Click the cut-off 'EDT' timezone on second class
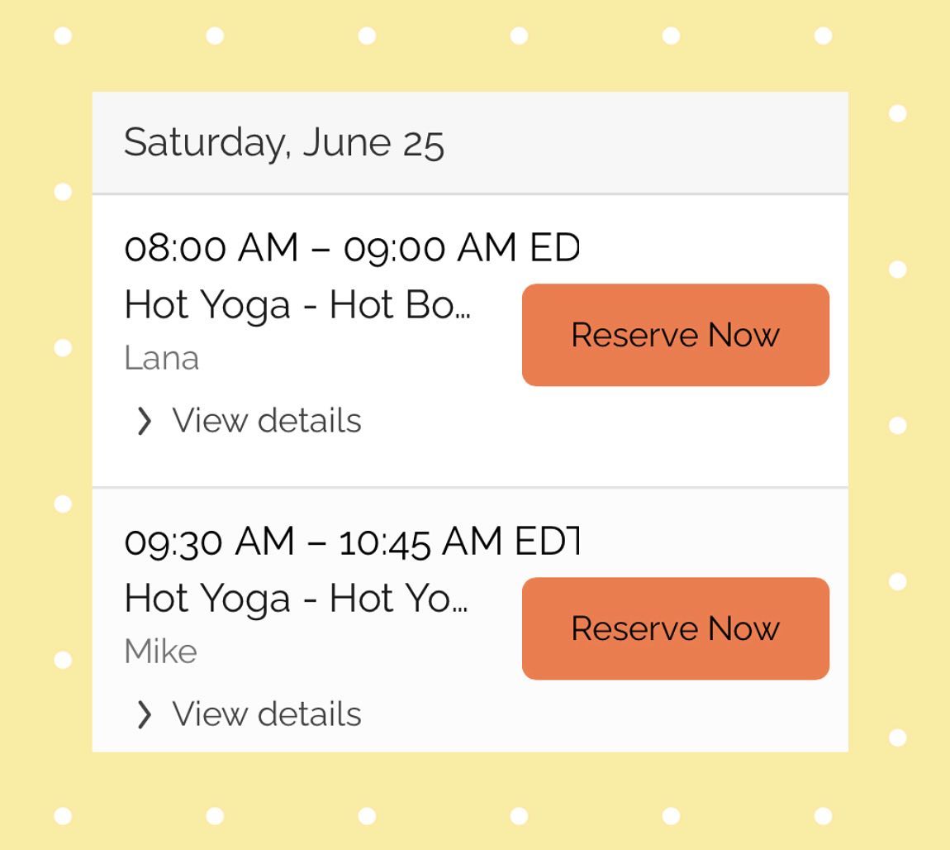Viewport: 950px width, 850px height. coord(548,542)
